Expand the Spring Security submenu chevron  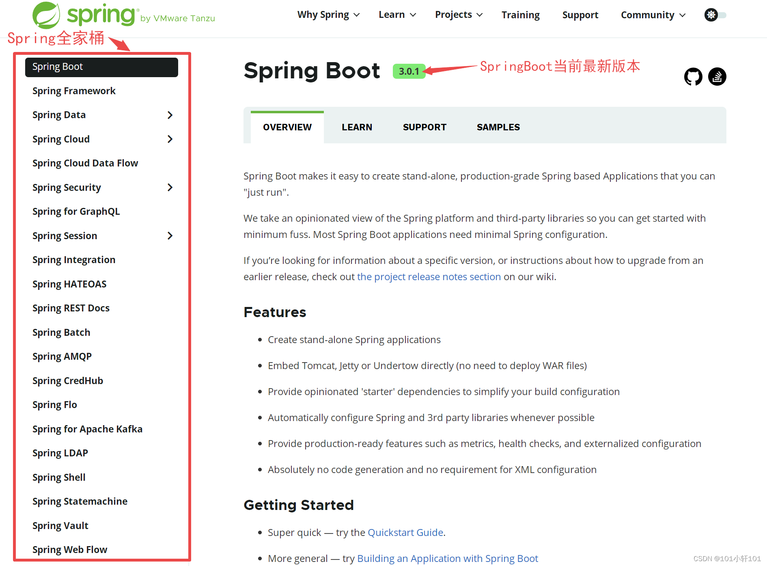[170, 187]
